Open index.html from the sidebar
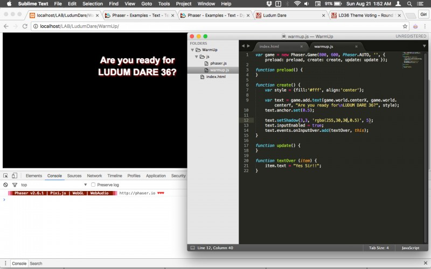431x269 pixels. (x=216, y=76)
